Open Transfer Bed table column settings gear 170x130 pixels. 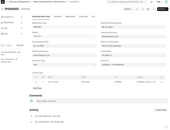click(x=162, y=77)
